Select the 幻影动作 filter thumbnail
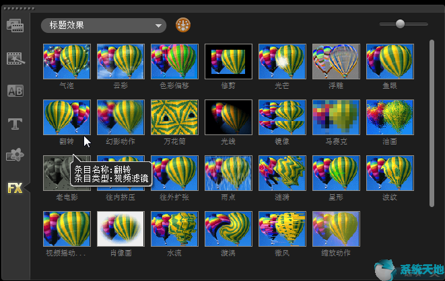445x281 pixels. (121, 117)
